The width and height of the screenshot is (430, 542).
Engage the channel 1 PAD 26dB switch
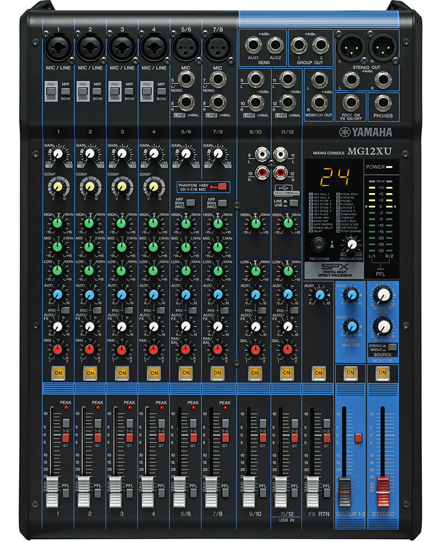point(51,88)
